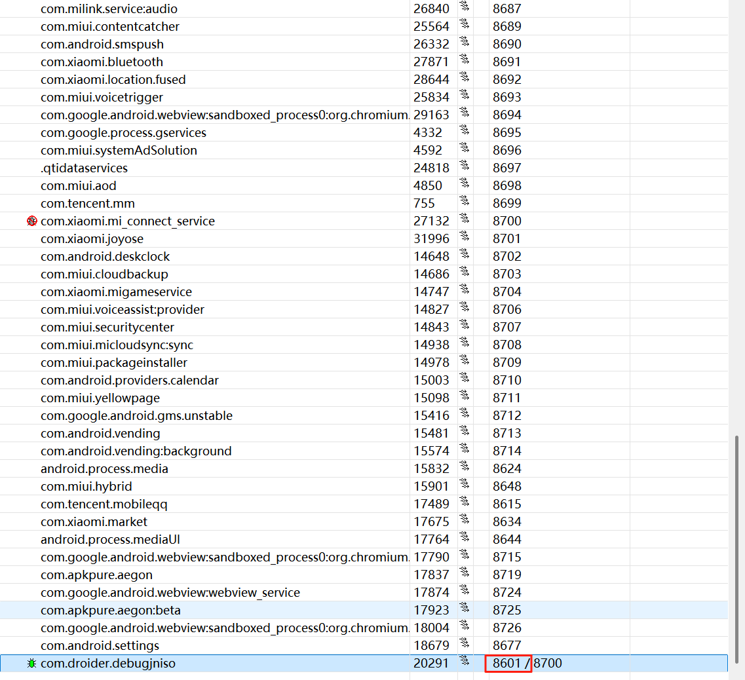
Task: Click port value 8677
Action: [507, 646]
